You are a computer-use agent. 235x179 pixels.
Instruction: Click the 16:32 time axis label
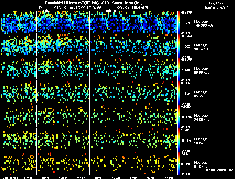point(63,178)
